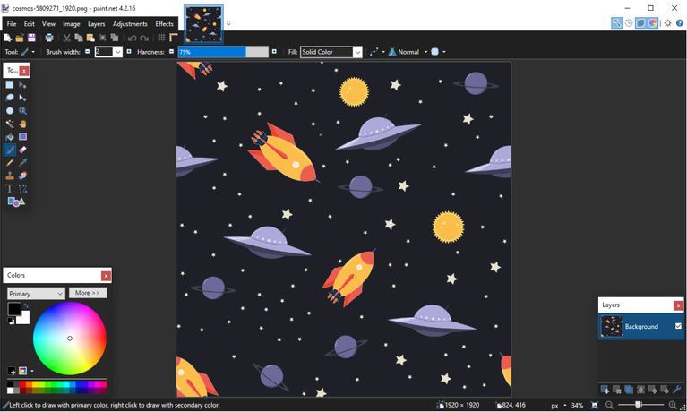Choose the Paint Bucket tool
The width and height of the screenshot is (687, 412).
click(10, 137)
